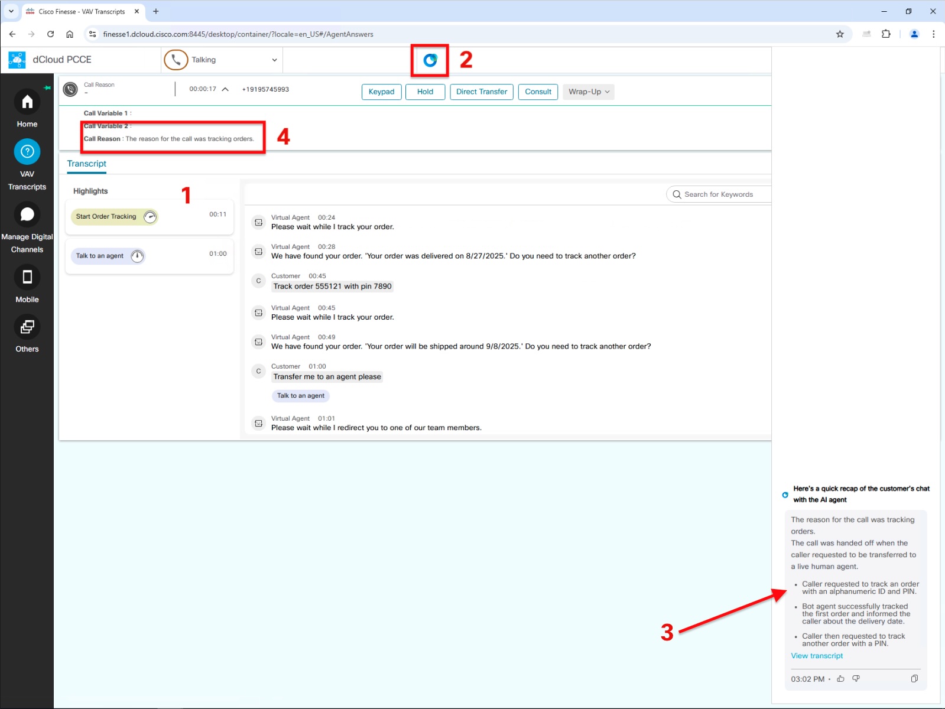Screen dimensions: 945x709
Task: Select the VAV Transcripts sidebar icon
Action: (27, 152)
